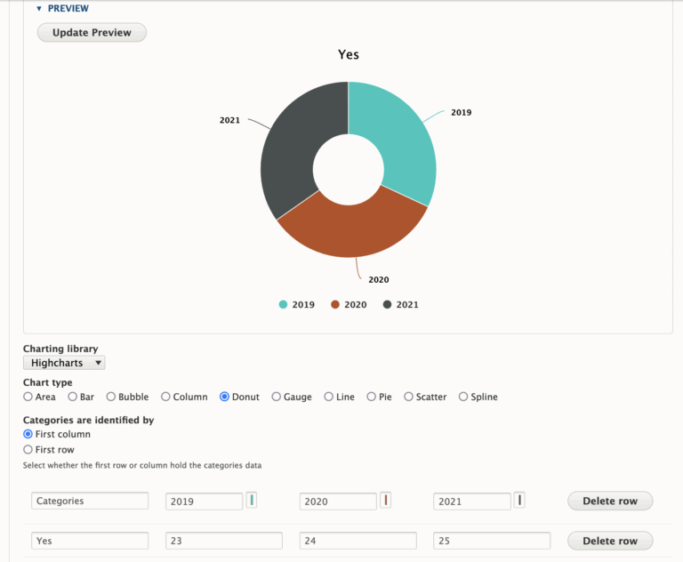Image resolution: width=683 pixels, height=562 pixels.
Task: Delete the Yes row
Action: [609, 541]
